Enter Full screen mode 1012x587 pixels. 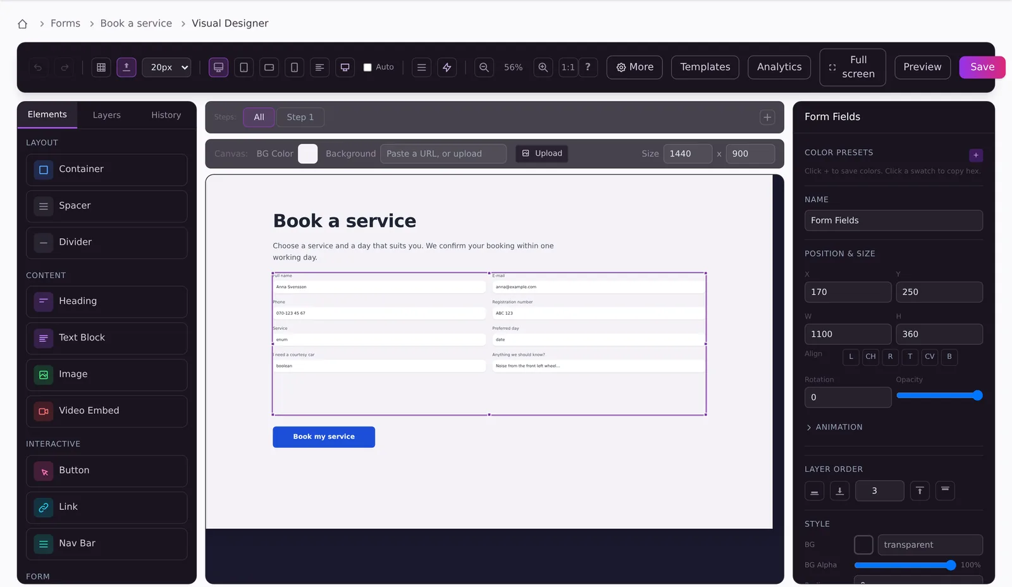point(853,68)
